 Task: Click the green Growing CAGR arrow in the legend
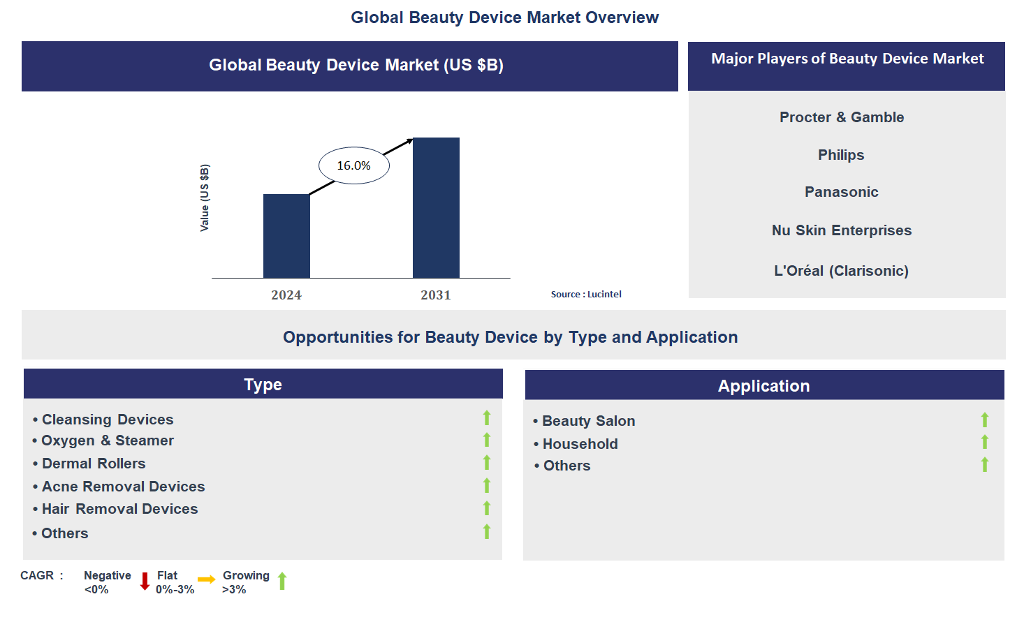[282, 580]
